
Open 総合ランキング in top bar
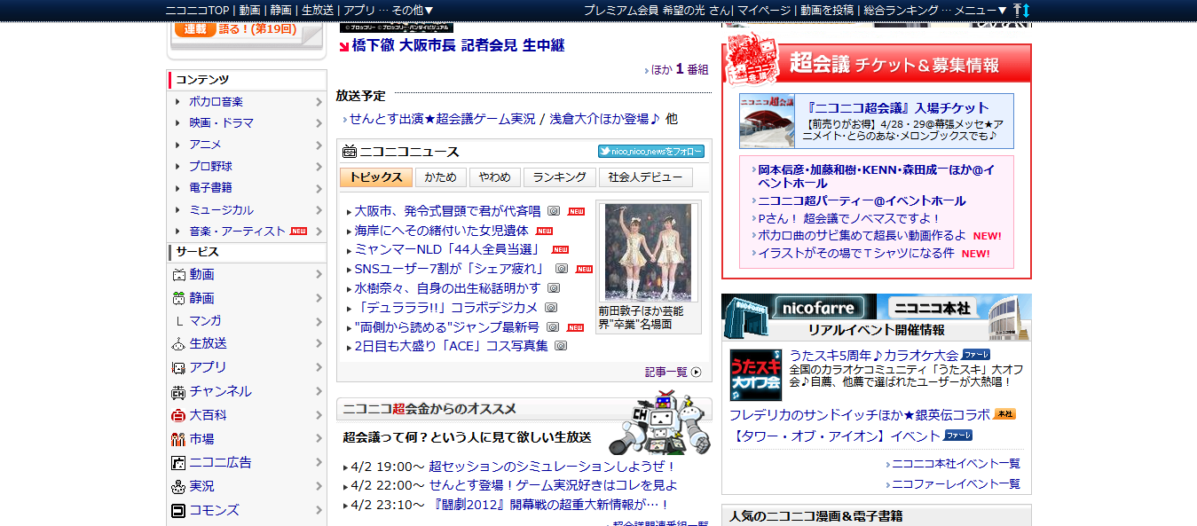[x=901, y=10]
